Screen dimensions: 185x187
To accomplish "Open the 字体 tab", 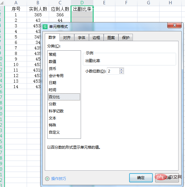I will pyautogui.click(x=82, y=38).
